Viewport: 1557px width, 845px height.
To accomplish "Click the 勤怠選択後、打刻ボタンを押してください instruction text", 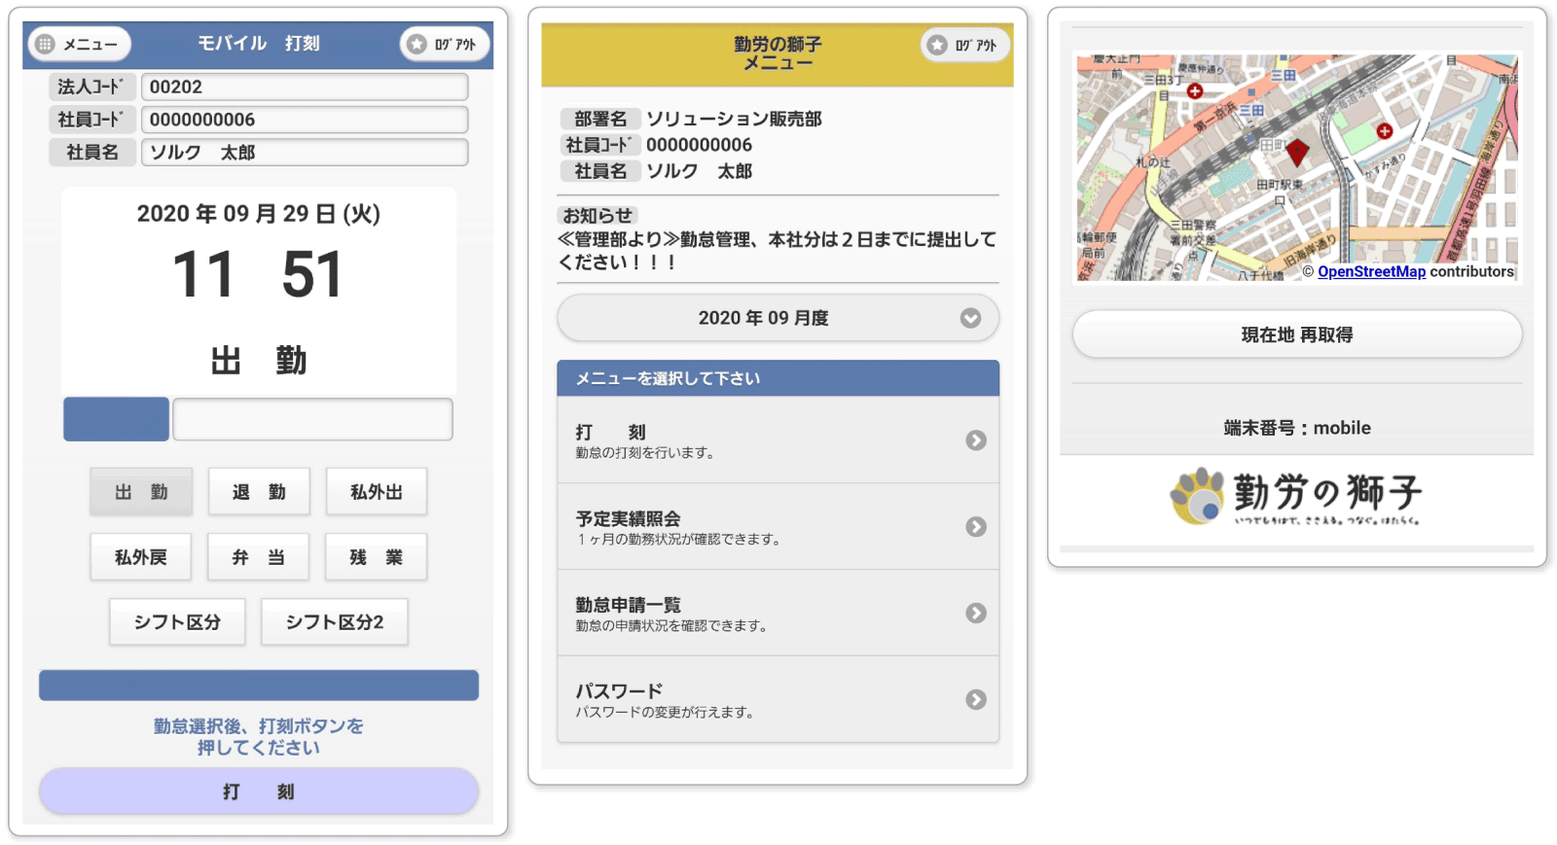I will (x=259, y=737).
